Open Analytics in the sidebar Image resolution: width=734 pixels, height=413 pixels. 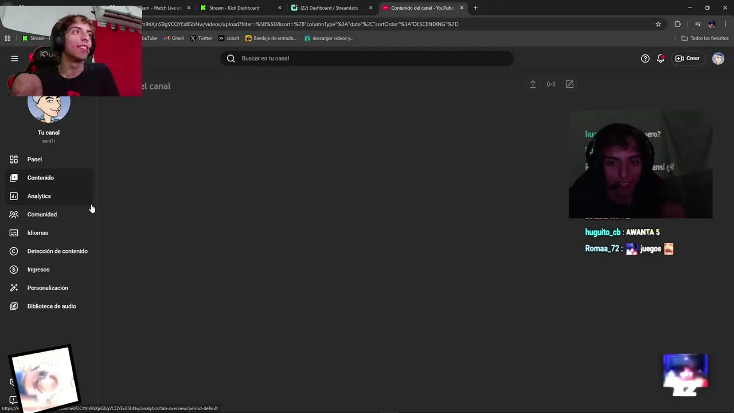(x=49, y=196)
